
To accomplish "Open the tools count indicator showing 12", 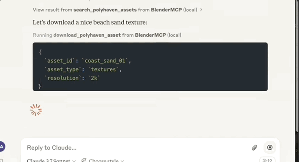I will pos(267,160).
